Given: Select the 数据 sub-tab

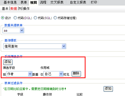Looking at the screenshot, I should [14, 9].
